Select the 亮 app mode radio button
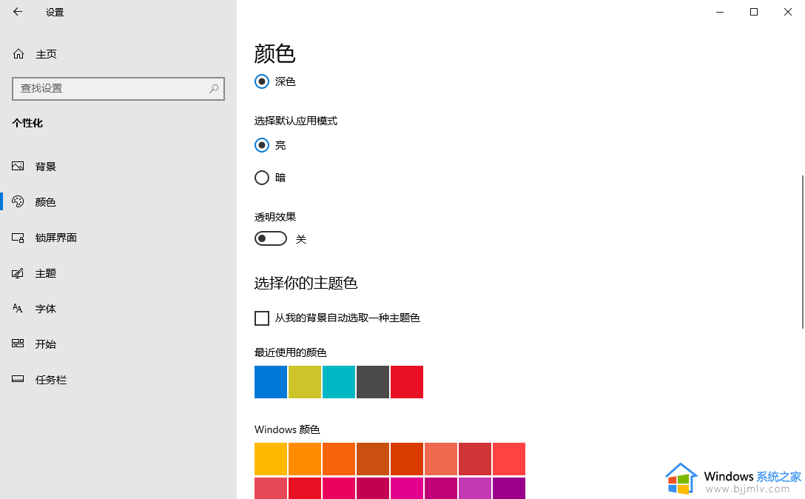The width and height of the screenshot is (805, 499). click(262, 145)
